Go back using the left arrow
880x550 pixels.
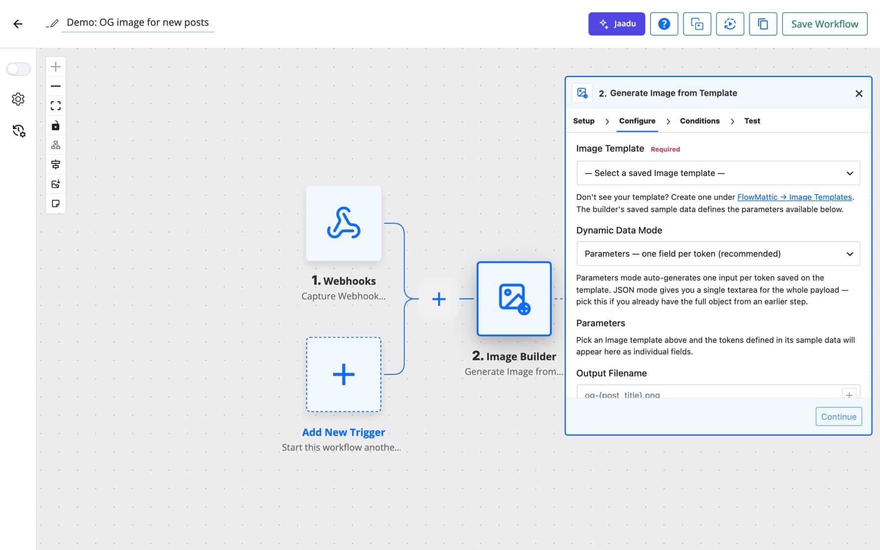point(18,24)
